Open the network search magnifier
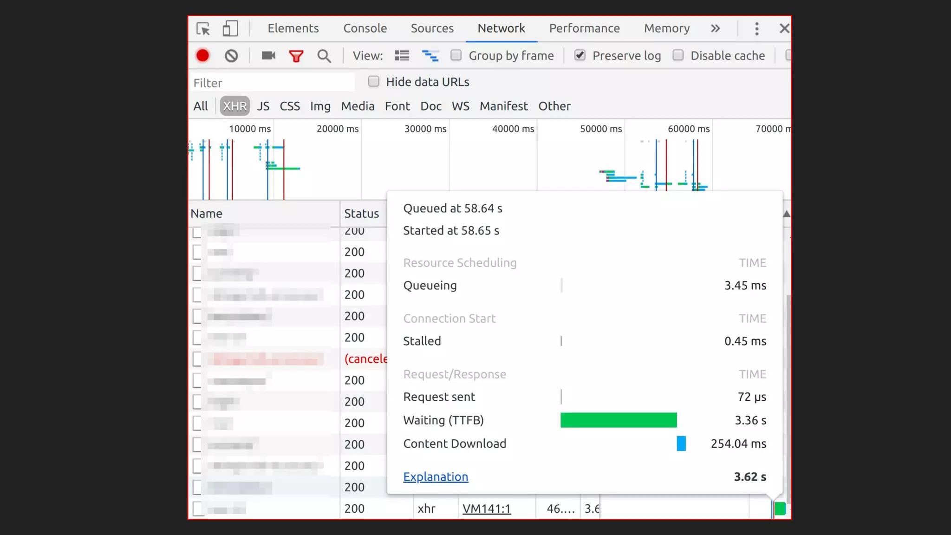Viewport: 951px width, 535px height. click(x=324, y=56)
